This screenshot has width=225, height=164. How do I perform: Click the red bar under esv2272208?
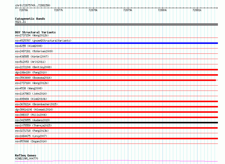116,70
